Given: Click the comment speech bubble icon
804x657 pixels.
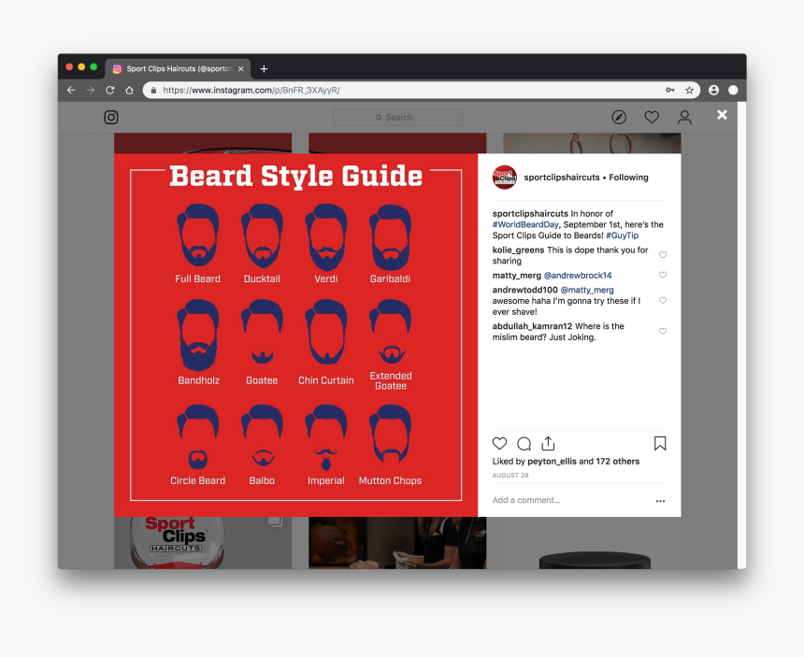Looking at the screenshot, I should pyautogui.click(x=524, y=443).
